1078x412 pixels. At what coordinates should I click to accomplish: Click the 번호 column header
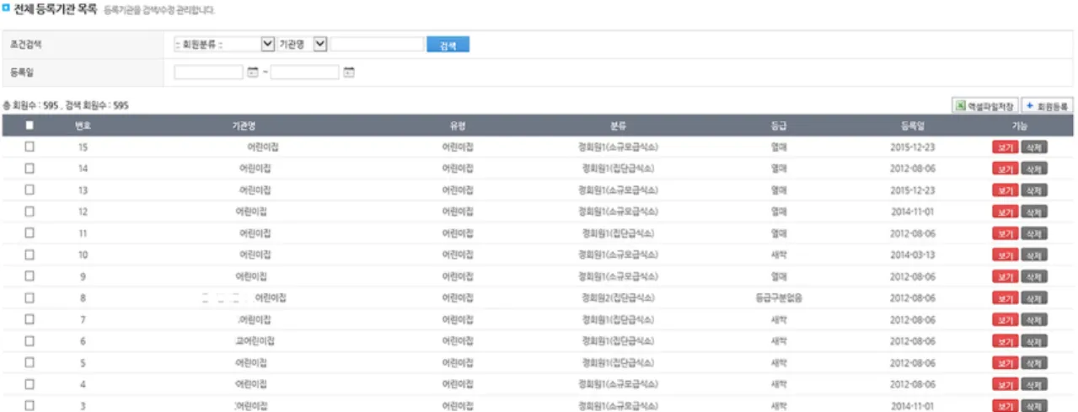click(83, 126)
